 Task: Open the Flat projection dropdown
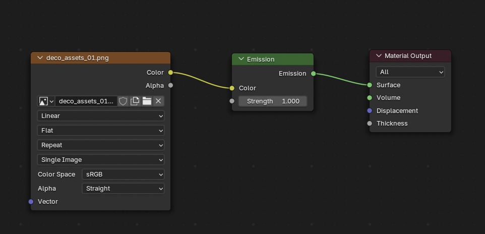(101, 131)
